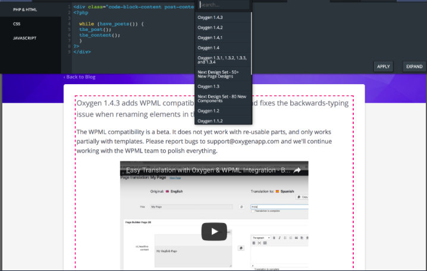The height and width of the screenshot is (271, 427).
Task: Play the WPML integration video
Action: 214,232
